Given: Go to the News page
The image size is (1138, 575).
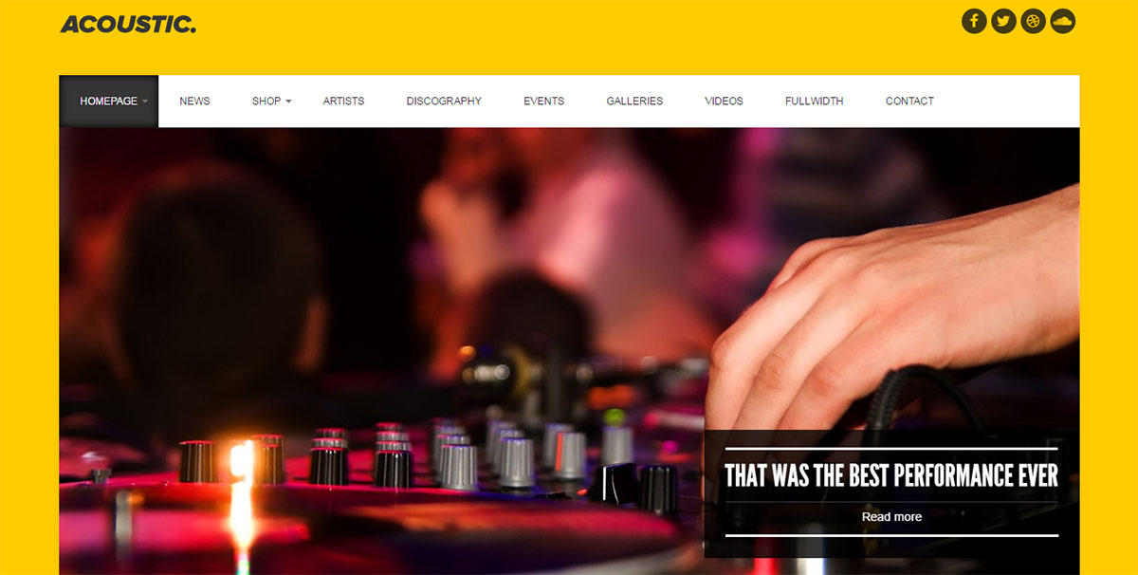Looking at the screenshot, I should (194, 101).
